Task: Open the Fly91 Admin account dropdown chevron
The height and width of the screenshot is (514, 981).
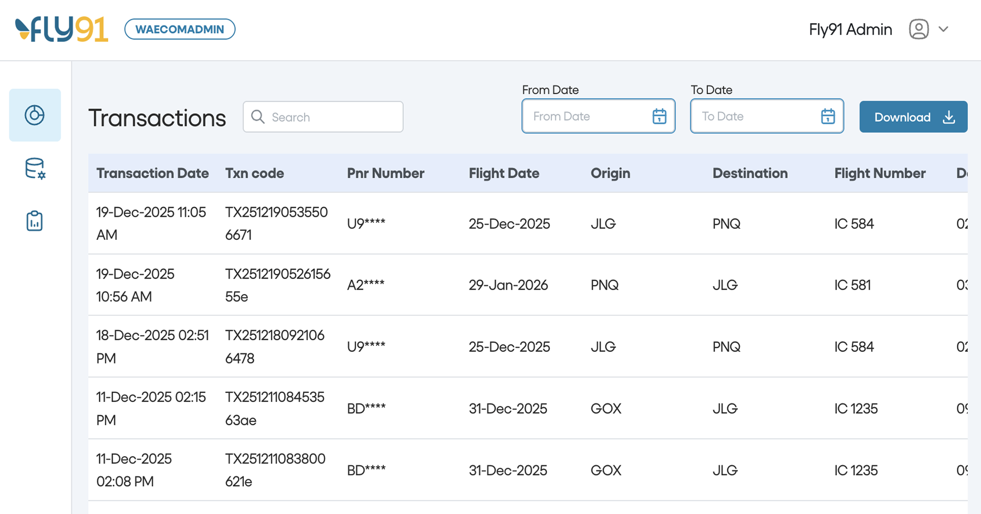Action: pyautogui.click(x=944, y=29)
